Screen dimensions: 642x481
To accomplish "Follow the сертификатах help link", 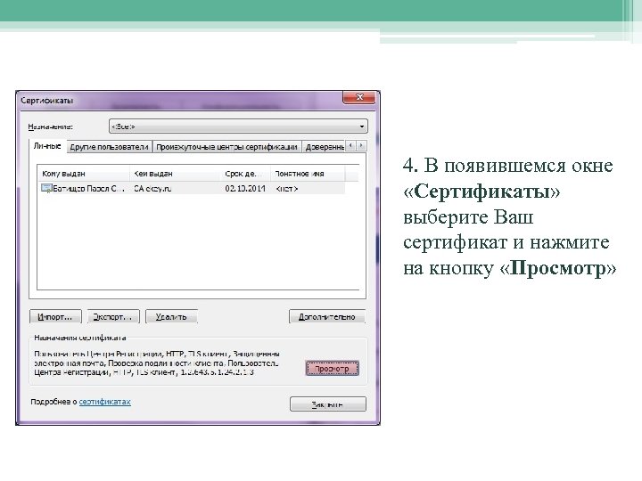I will point(105,402).
